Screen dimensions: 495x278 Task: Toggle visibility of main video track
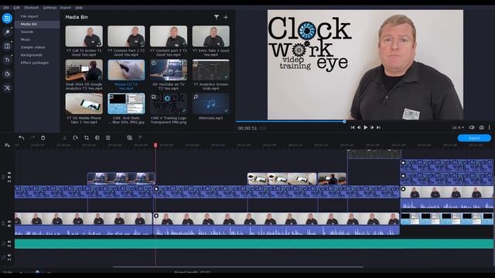tap(9, 222)
